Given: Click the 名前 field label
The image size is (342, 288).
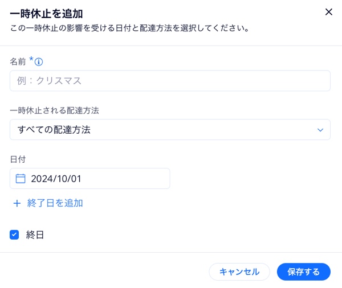Looking at the screenshot, I should [18, 61].
